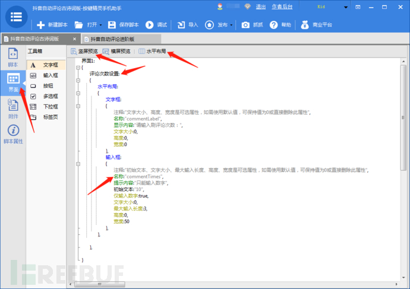Click the 保存脚本 floppy disk icon
The width and height of the screenshot is (410, 289).
112,25
